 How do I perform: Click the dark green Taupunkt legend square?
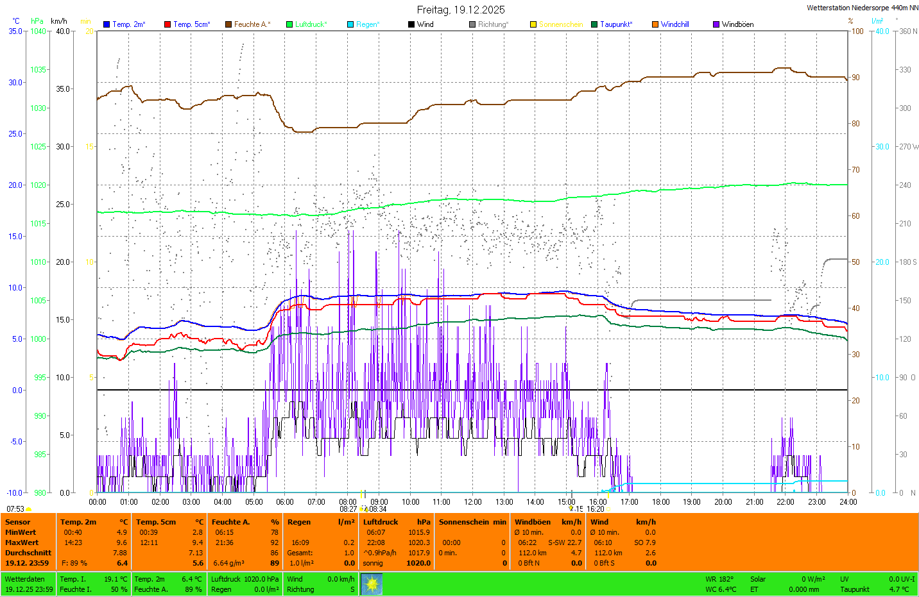[594, 24]
